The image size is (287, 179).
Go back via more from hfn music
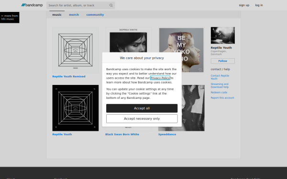click(10, 17)
